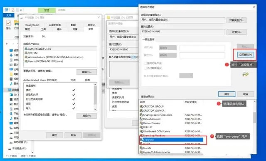The height and width of the screenshot is (161, 266).
Task: Switch to the 以前的版本 tab
Action: [55, 25]
